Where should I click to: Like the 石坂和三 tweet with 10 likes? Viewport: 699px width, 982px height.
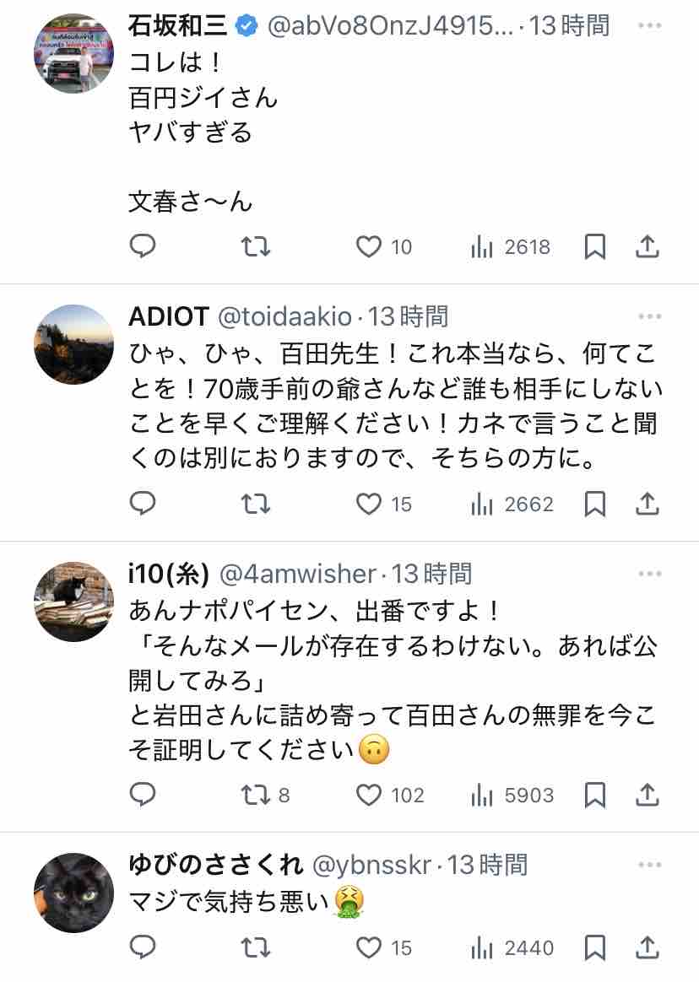[369, 246]
